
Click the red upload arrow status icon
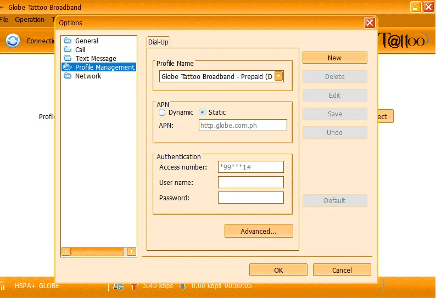coord(134,286)
